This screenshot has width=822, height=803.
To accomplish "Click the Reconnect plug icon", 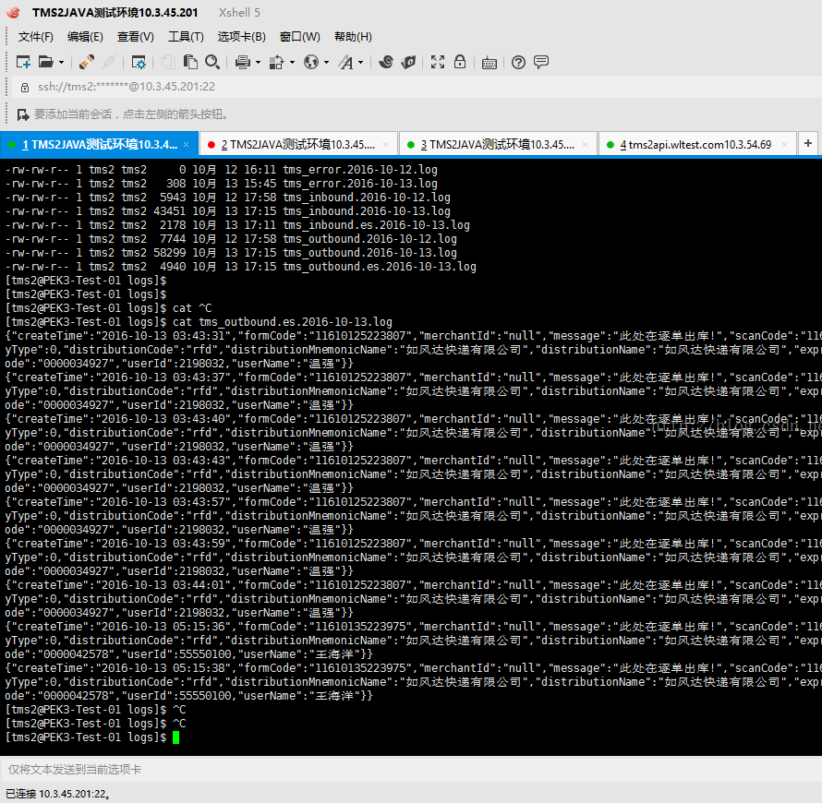I will tap(87, 63).
